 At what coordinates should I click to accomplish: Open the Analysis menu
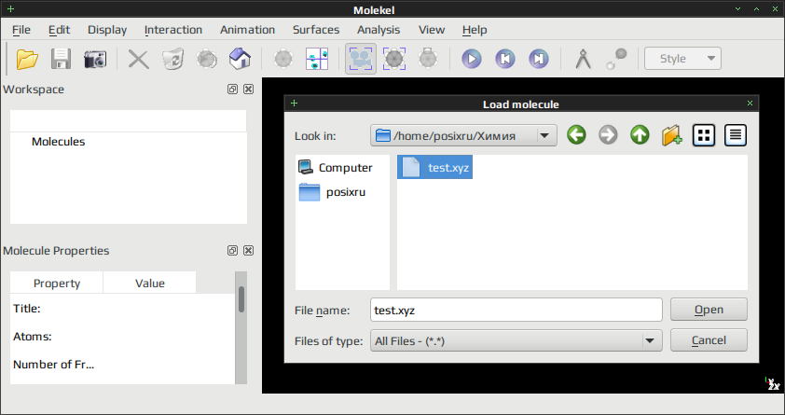[379, 30]
